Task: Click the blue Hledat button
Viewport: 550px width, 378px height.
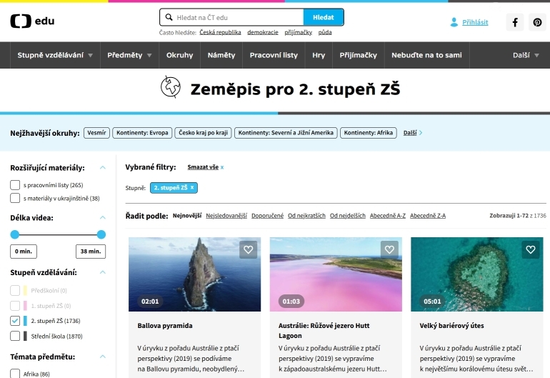Action: 324,17
